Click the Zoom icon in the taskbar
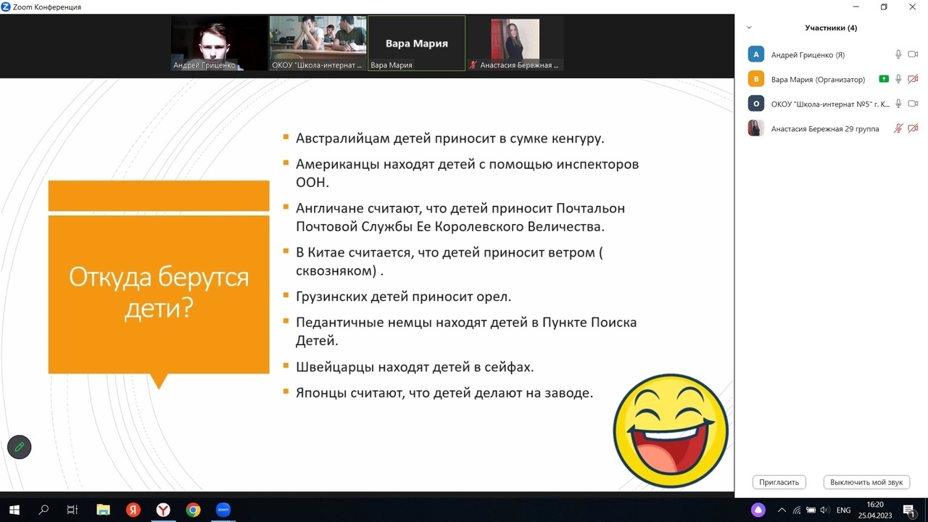Screen dimensions: 928x522 [x=223, y=510]
